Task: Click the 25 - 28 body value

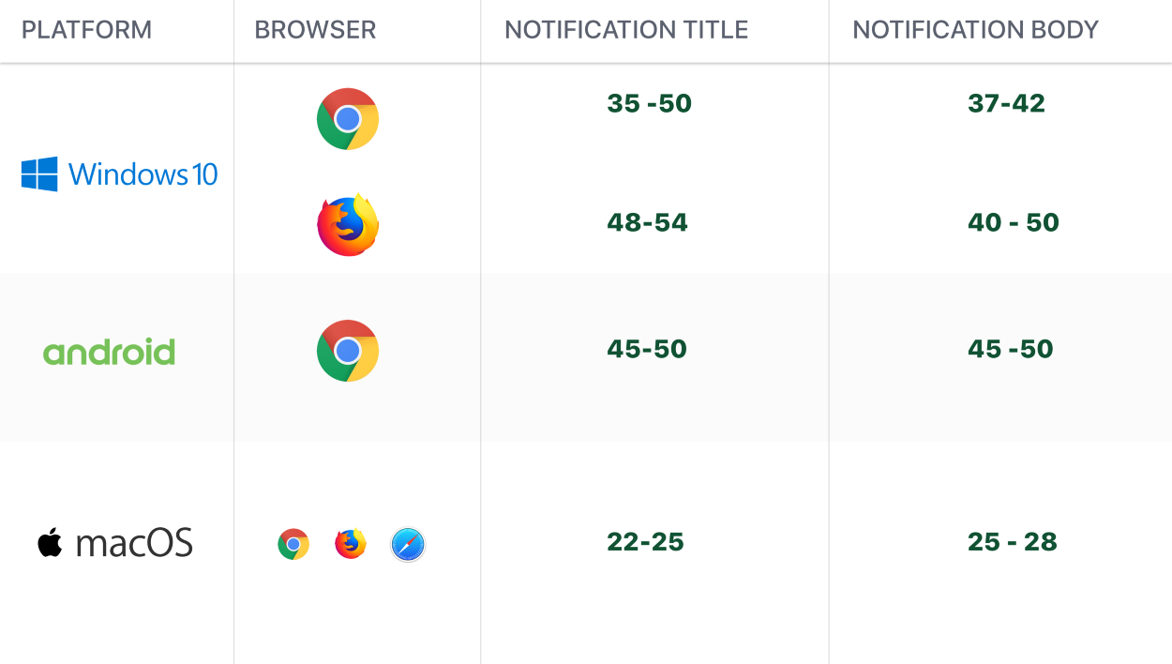Action: [x=1013, y=542]
